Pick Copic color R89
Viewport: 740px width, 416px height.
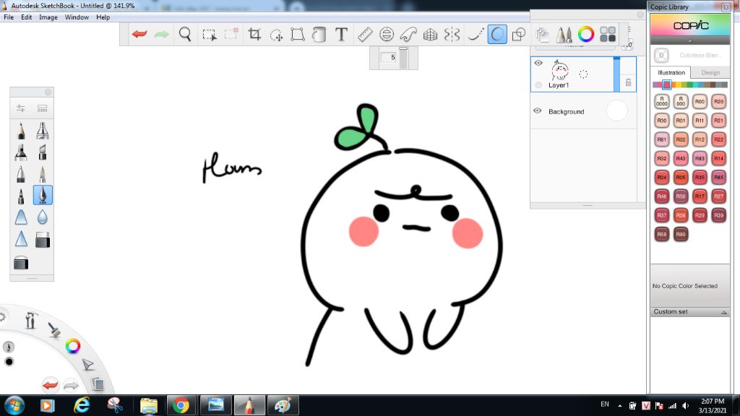pyautogui.click(x=681, y=234)
